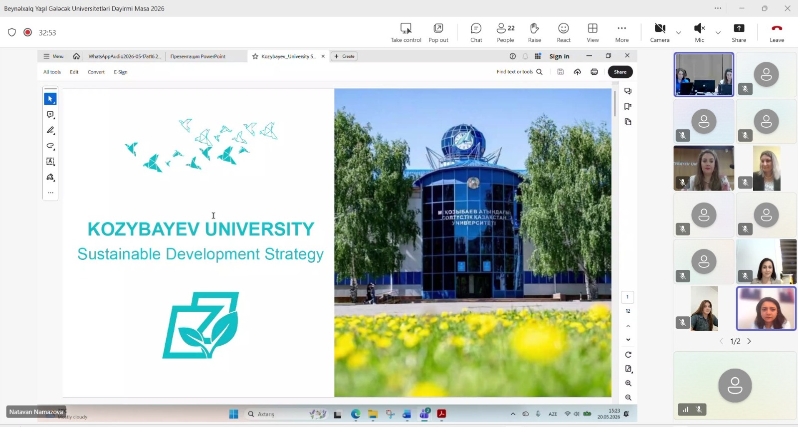798x427 pixels.
Task: Click the Acrobat Home icon
Action: 76,56
